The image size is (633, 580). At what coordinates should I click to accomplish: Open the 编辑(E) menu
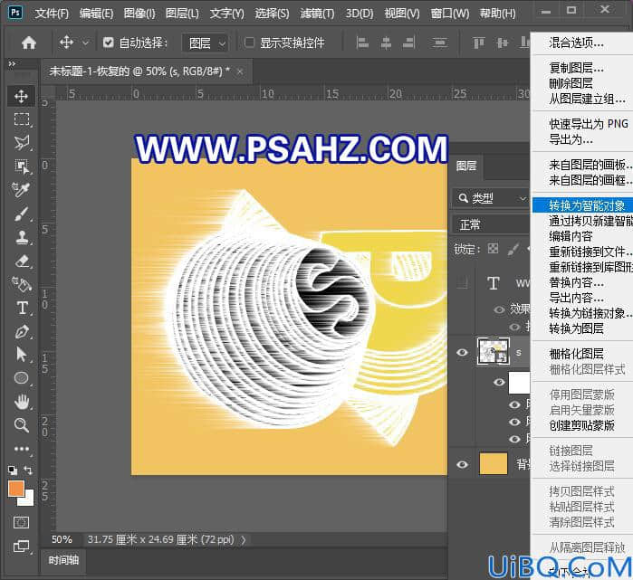click(x=96, y=14)
